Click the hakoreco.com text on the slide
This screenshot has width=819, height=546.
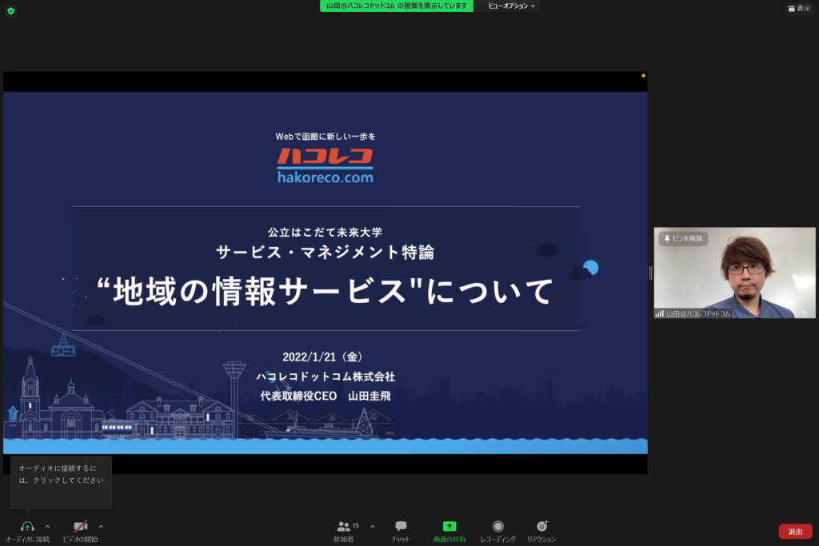click(x=326, y=177)
